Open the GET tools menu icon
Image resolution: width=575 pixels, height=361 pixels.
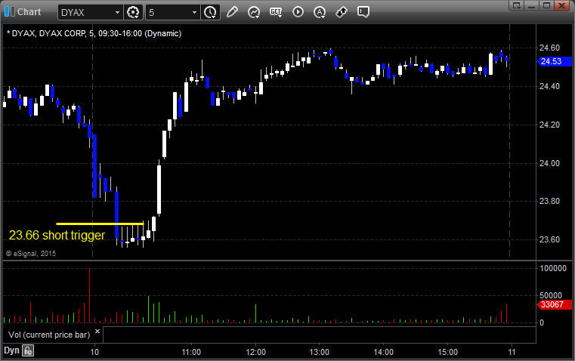(276, 12)
